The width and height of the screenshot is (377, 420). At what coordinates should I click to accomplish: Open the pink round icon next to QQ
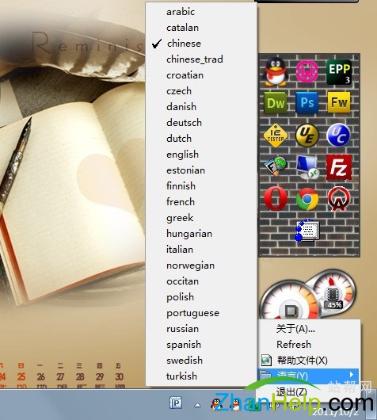click(x=307, y=71)
